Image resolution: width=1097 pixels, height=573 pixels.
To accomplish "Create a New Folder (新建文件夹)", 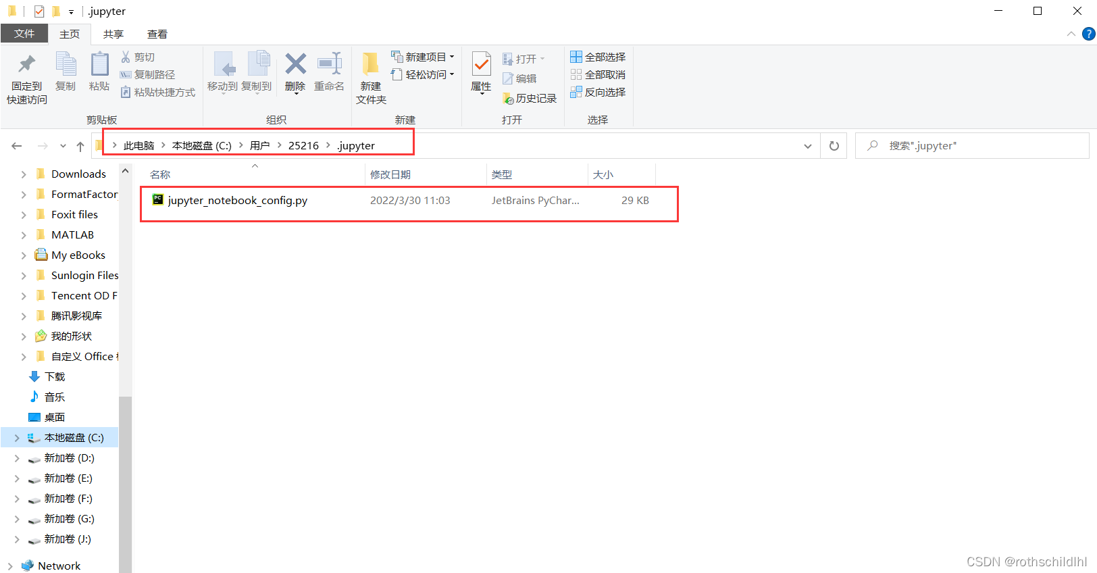I will click(x=371, y=78).
